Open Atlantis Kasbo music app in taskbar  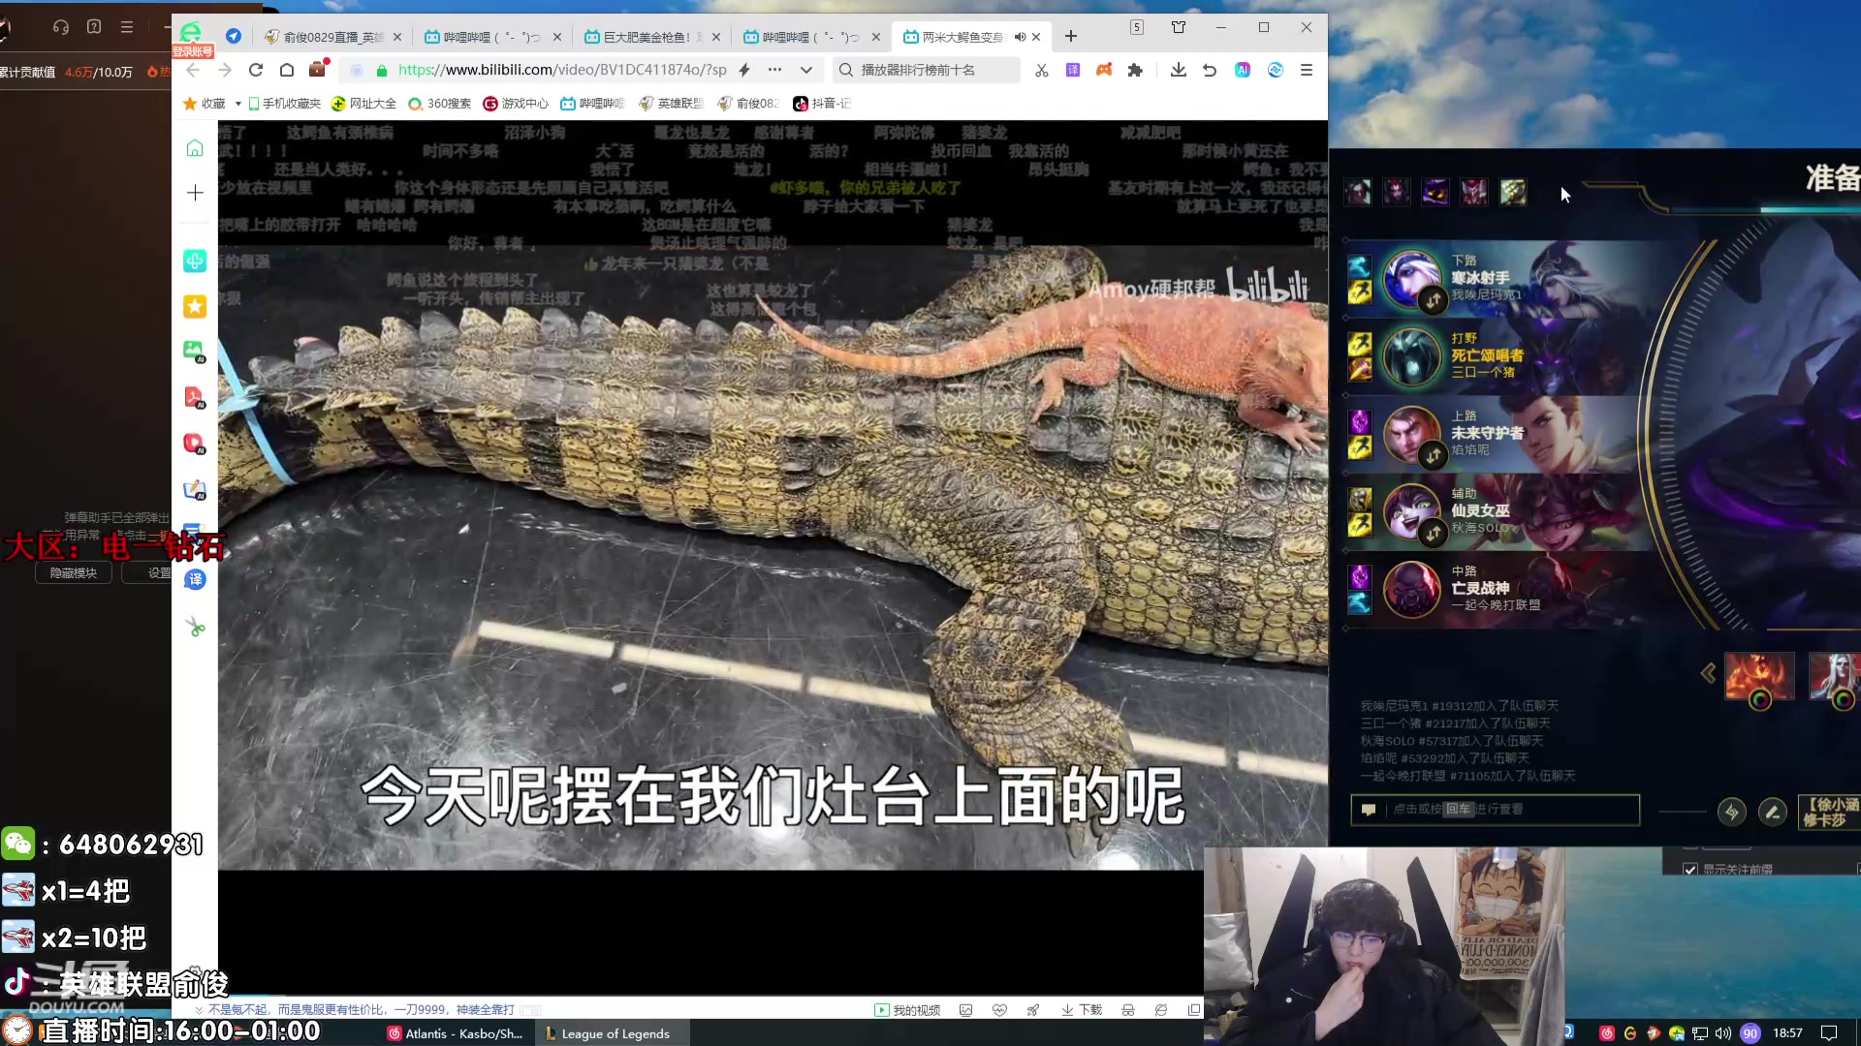pyautogui.click(x=455, y=1033)
